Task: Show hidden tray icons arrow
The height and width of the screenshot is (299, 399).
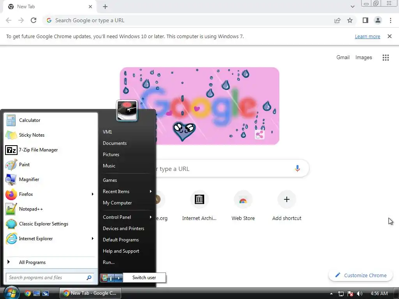Action: tap(331, 294)
